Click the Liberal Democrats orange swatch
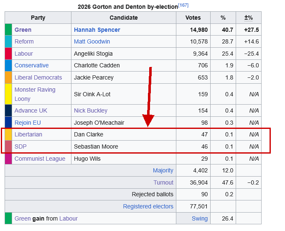The width and height of the screenshot is (285, 231). point(8,77)
